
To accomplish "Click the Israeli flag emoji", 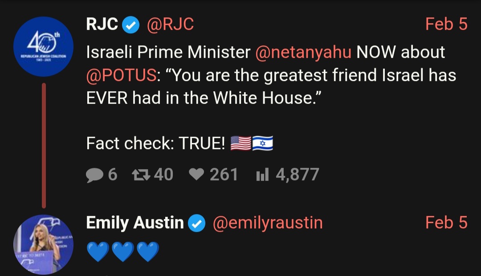I will point(263,143).
